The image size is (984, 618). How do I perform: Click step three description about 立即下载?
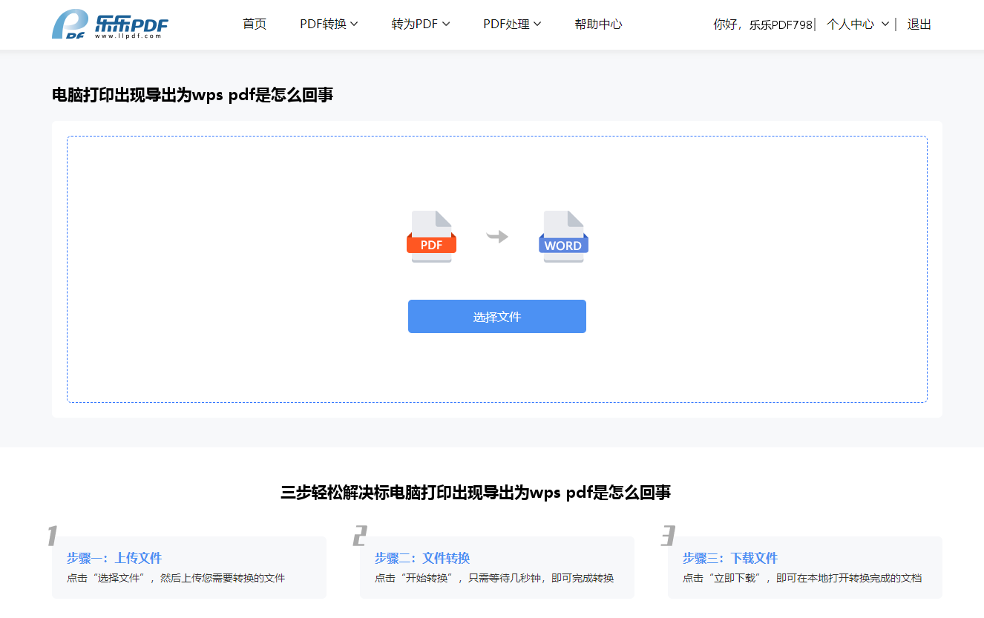pos(802,578)
